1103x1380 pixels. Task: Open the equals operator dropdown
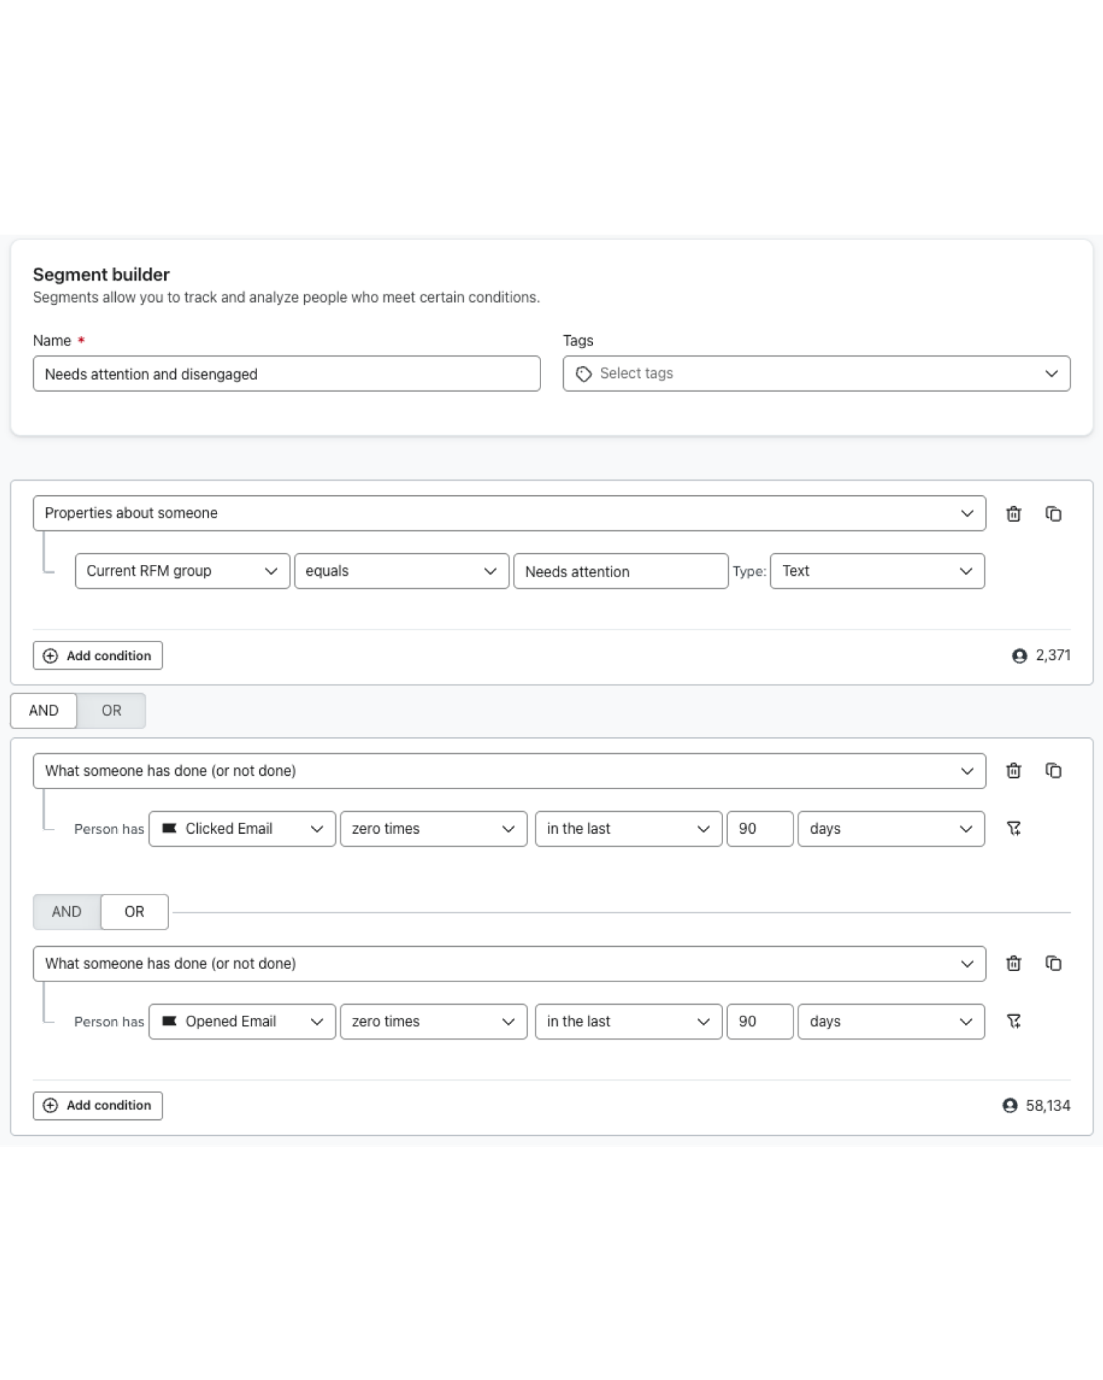point(401,571)
